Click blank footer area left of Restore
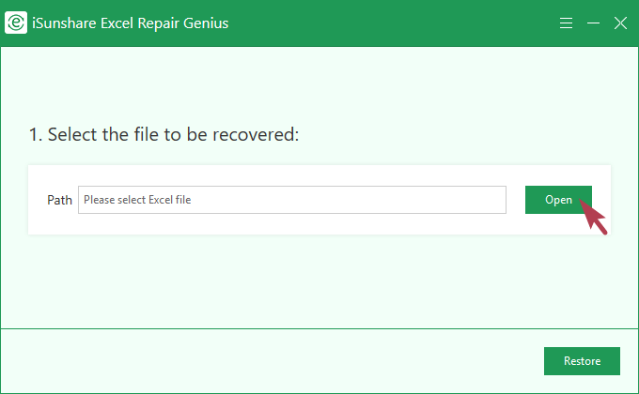The height and width of the screenshot is (394, 639). point(282,361)
